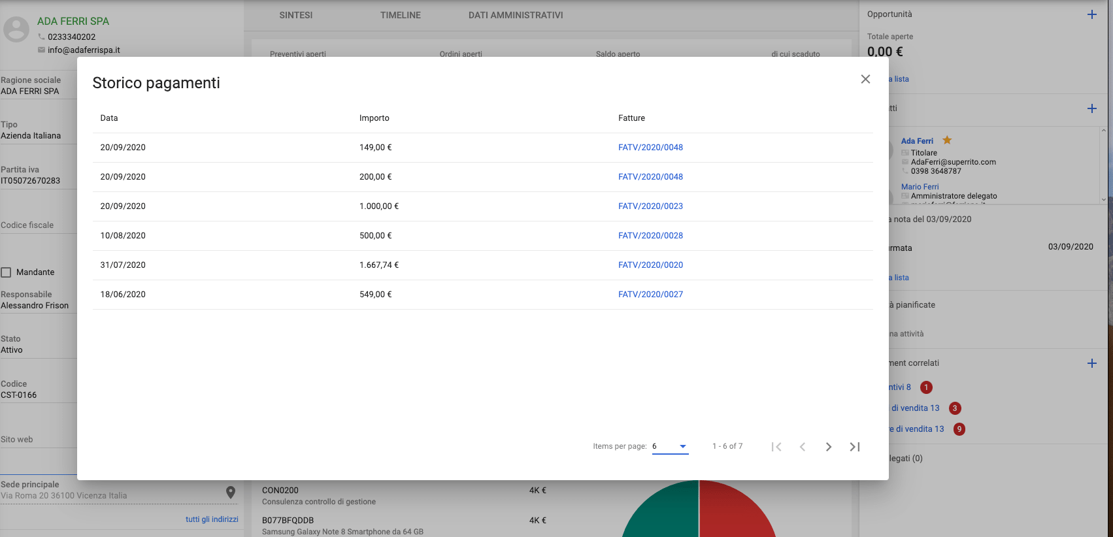The height and width of the screenshot is (537, 1113).
Task: Click the ADA FERRI SPA avatar icon
Action: pyautogui.click(x=16, y=29)
